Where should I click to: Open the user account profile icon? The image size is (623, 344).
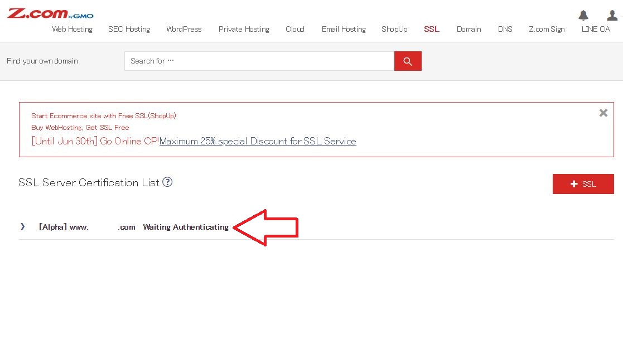[612, 16]
